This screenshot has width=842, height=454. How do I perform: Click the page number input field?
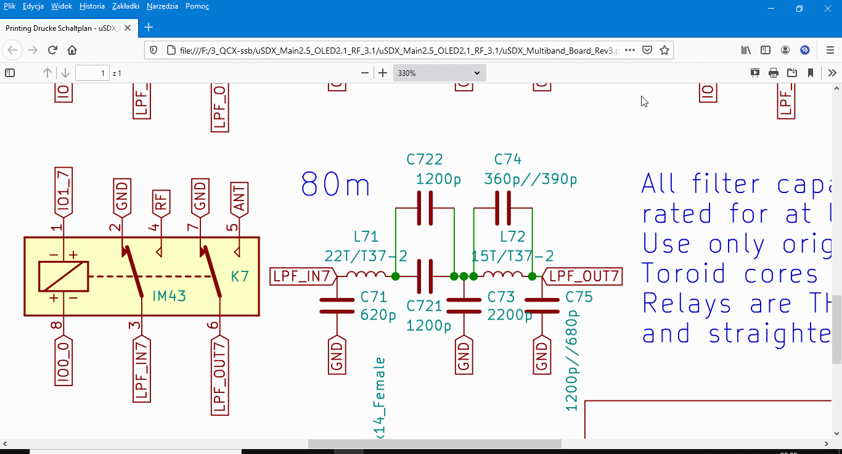(x=92, y=73)
